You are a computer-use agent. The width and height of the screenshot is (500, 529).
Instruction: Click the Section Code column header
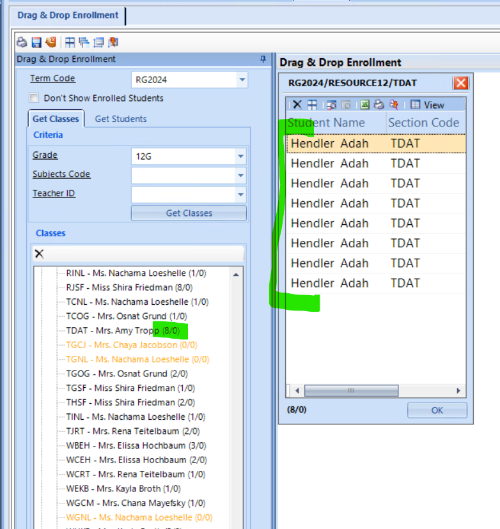click(x=426, y=123)
